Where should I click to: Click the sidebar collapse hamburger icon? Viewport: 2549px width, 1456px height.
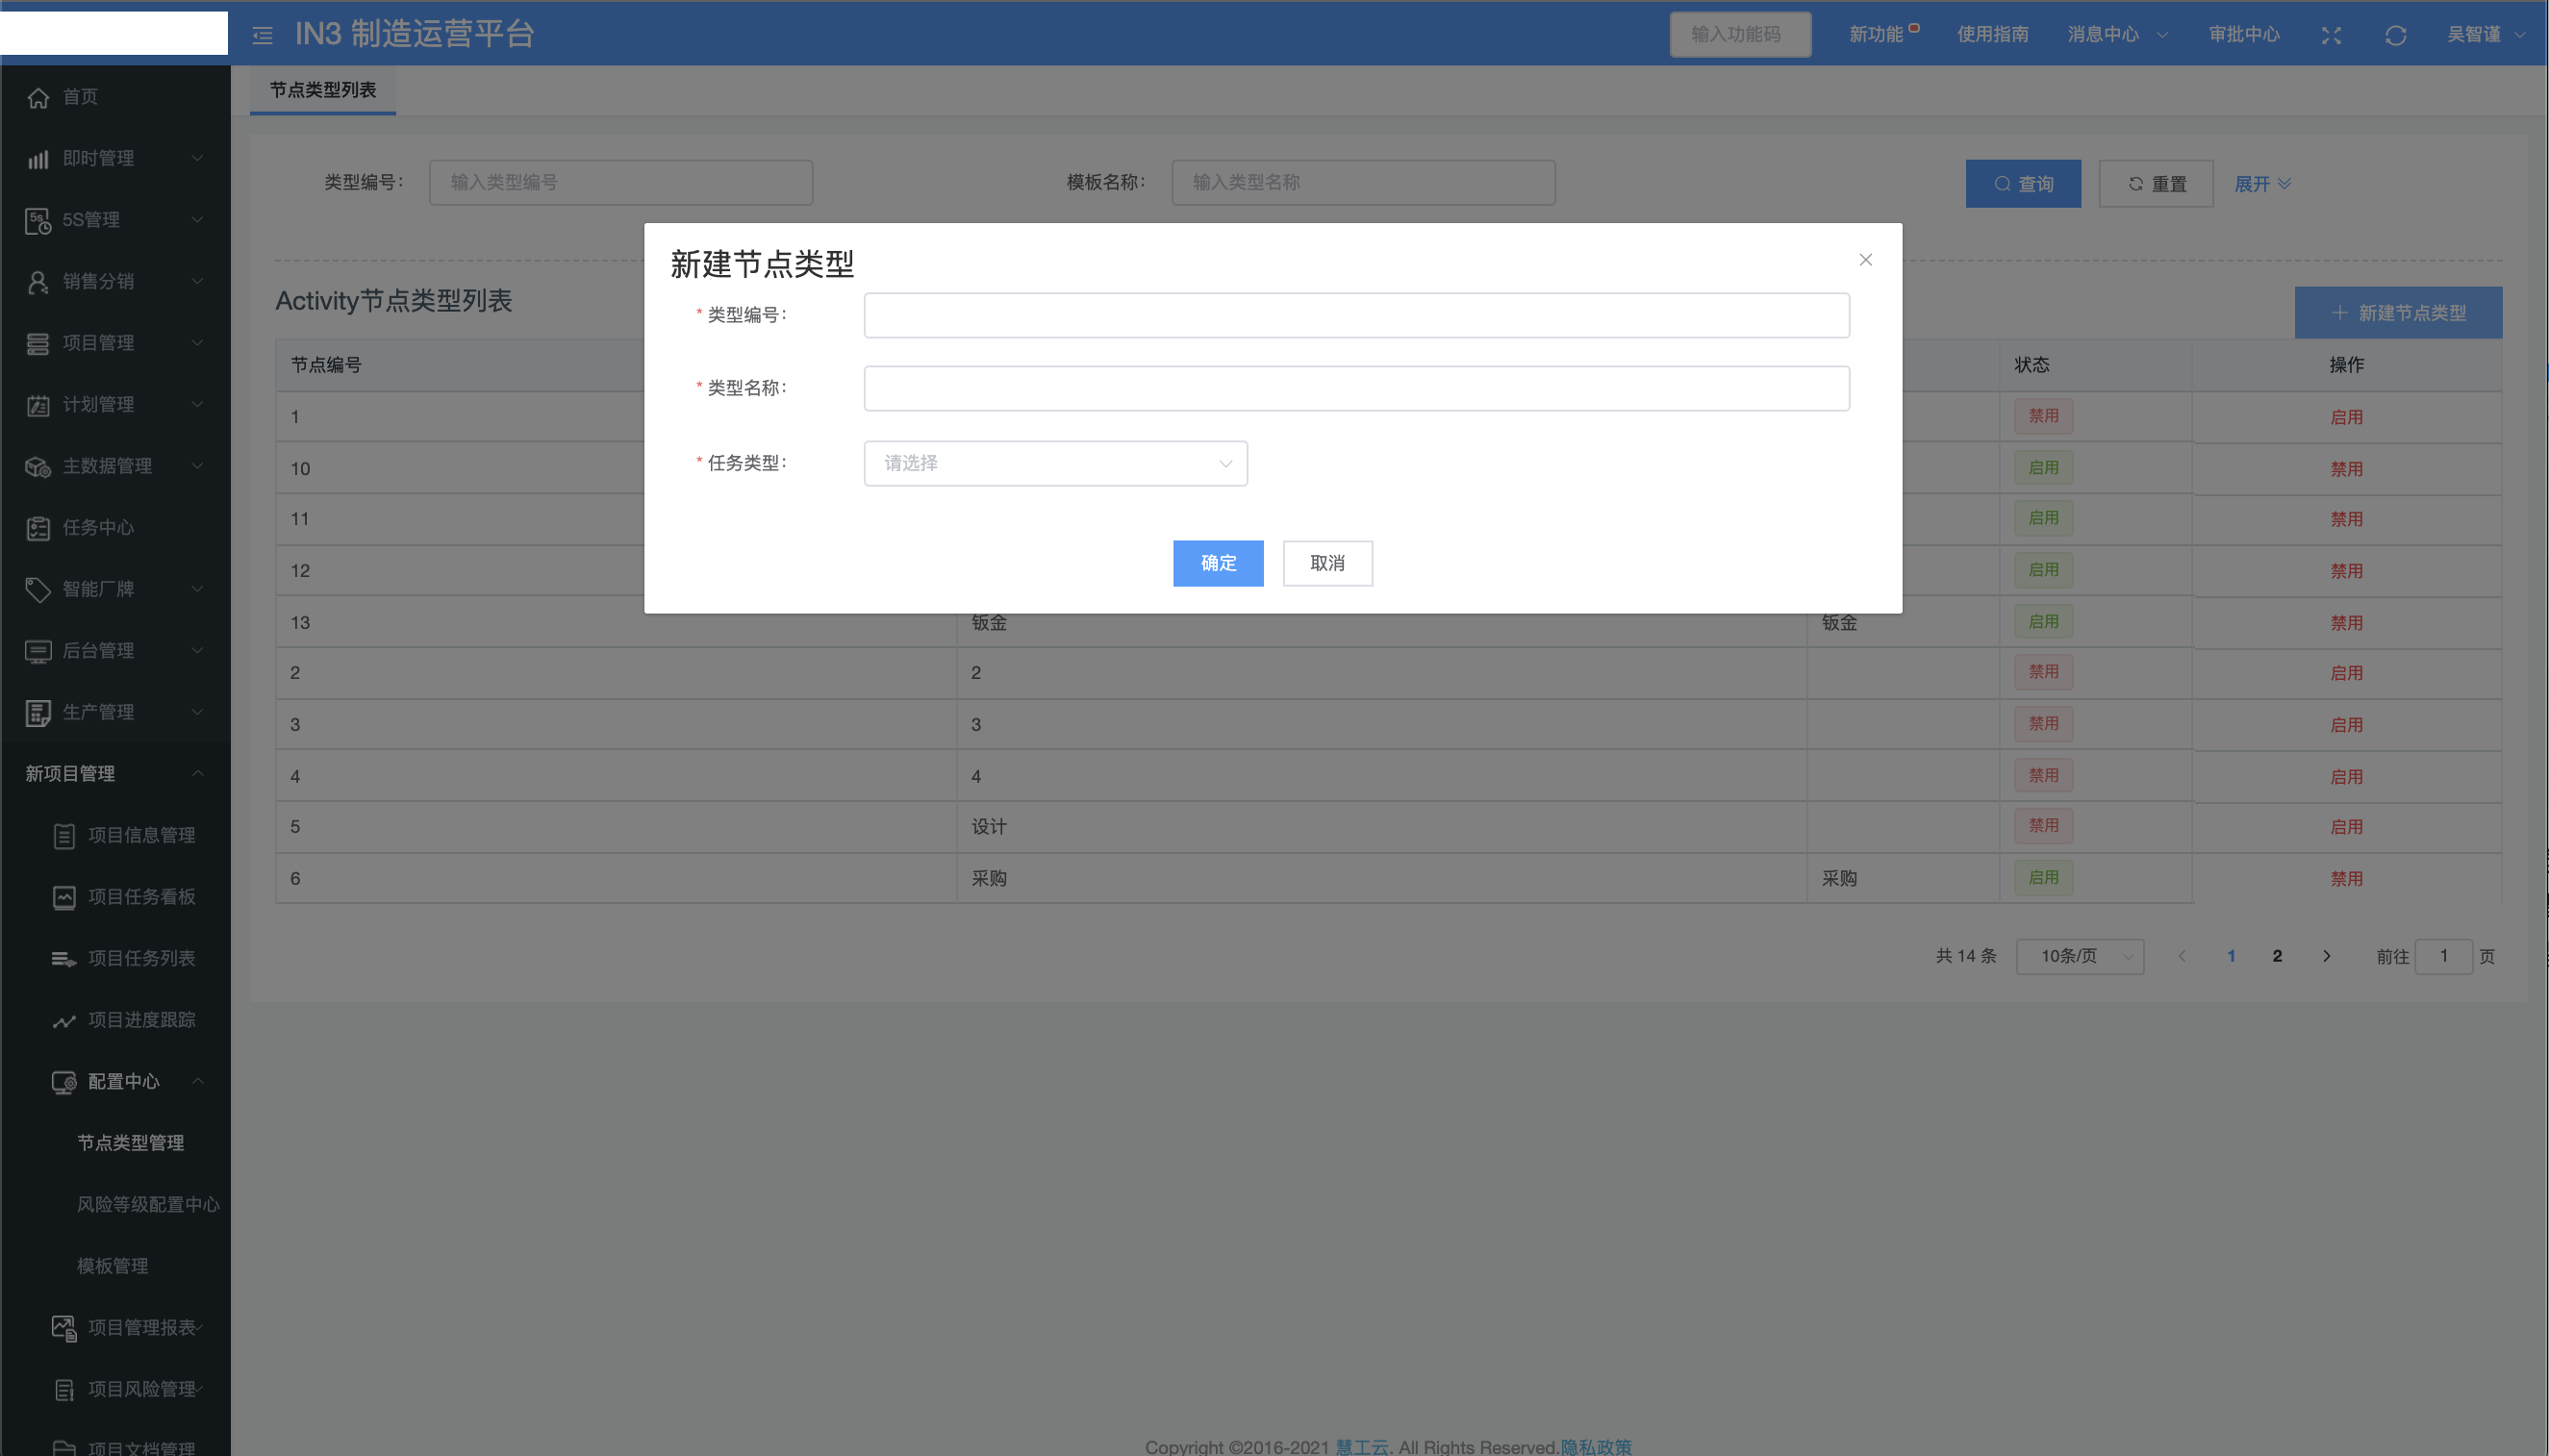point(262,36)
